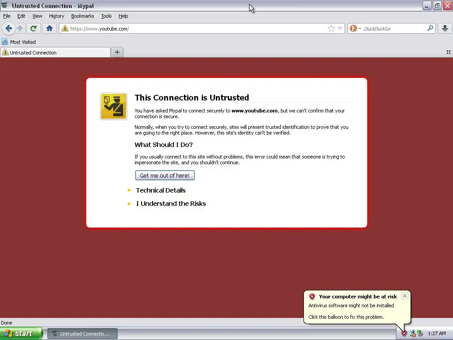Viewport: 453px width, 340px height.
Task: Open the home page via house icon
Action: point(50,28)
